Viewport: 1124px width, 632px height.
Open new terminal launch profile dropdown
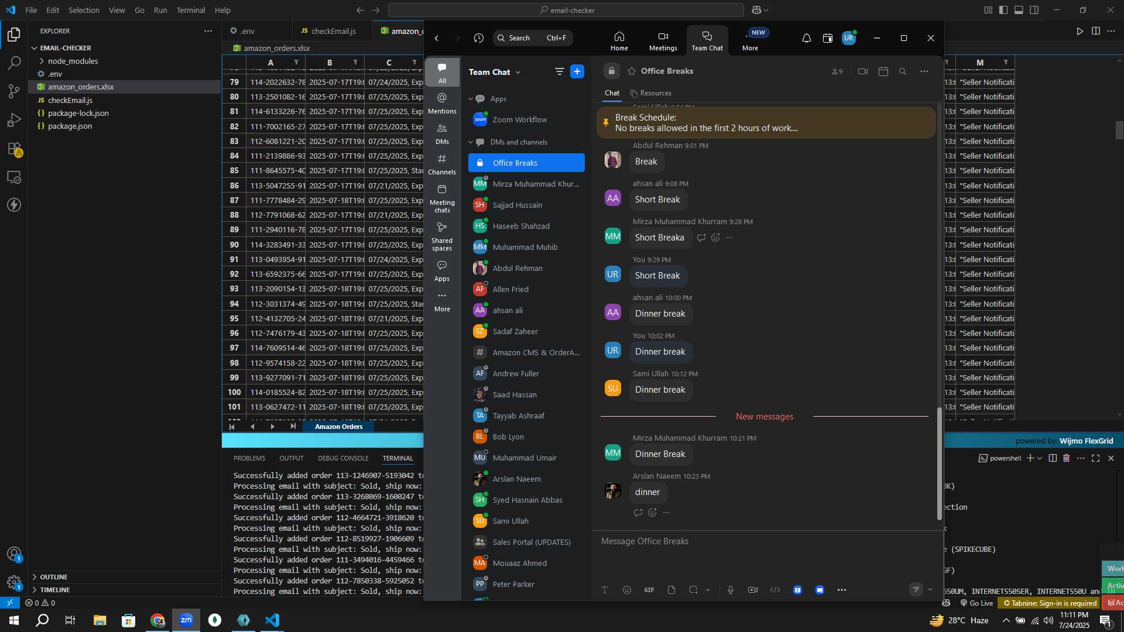(1040, 458)
